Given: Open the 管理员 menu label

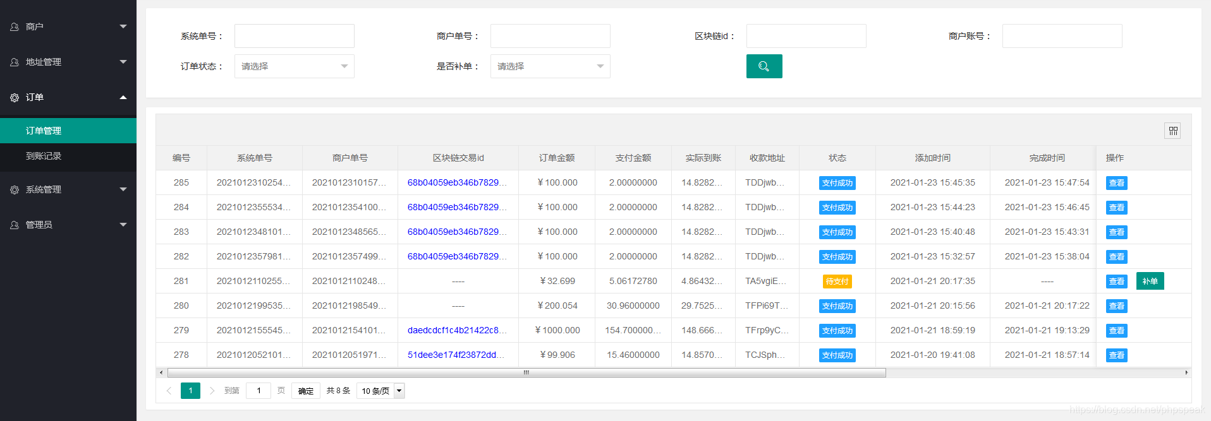Looking at the screenshot, I should (x=39, y=225).
